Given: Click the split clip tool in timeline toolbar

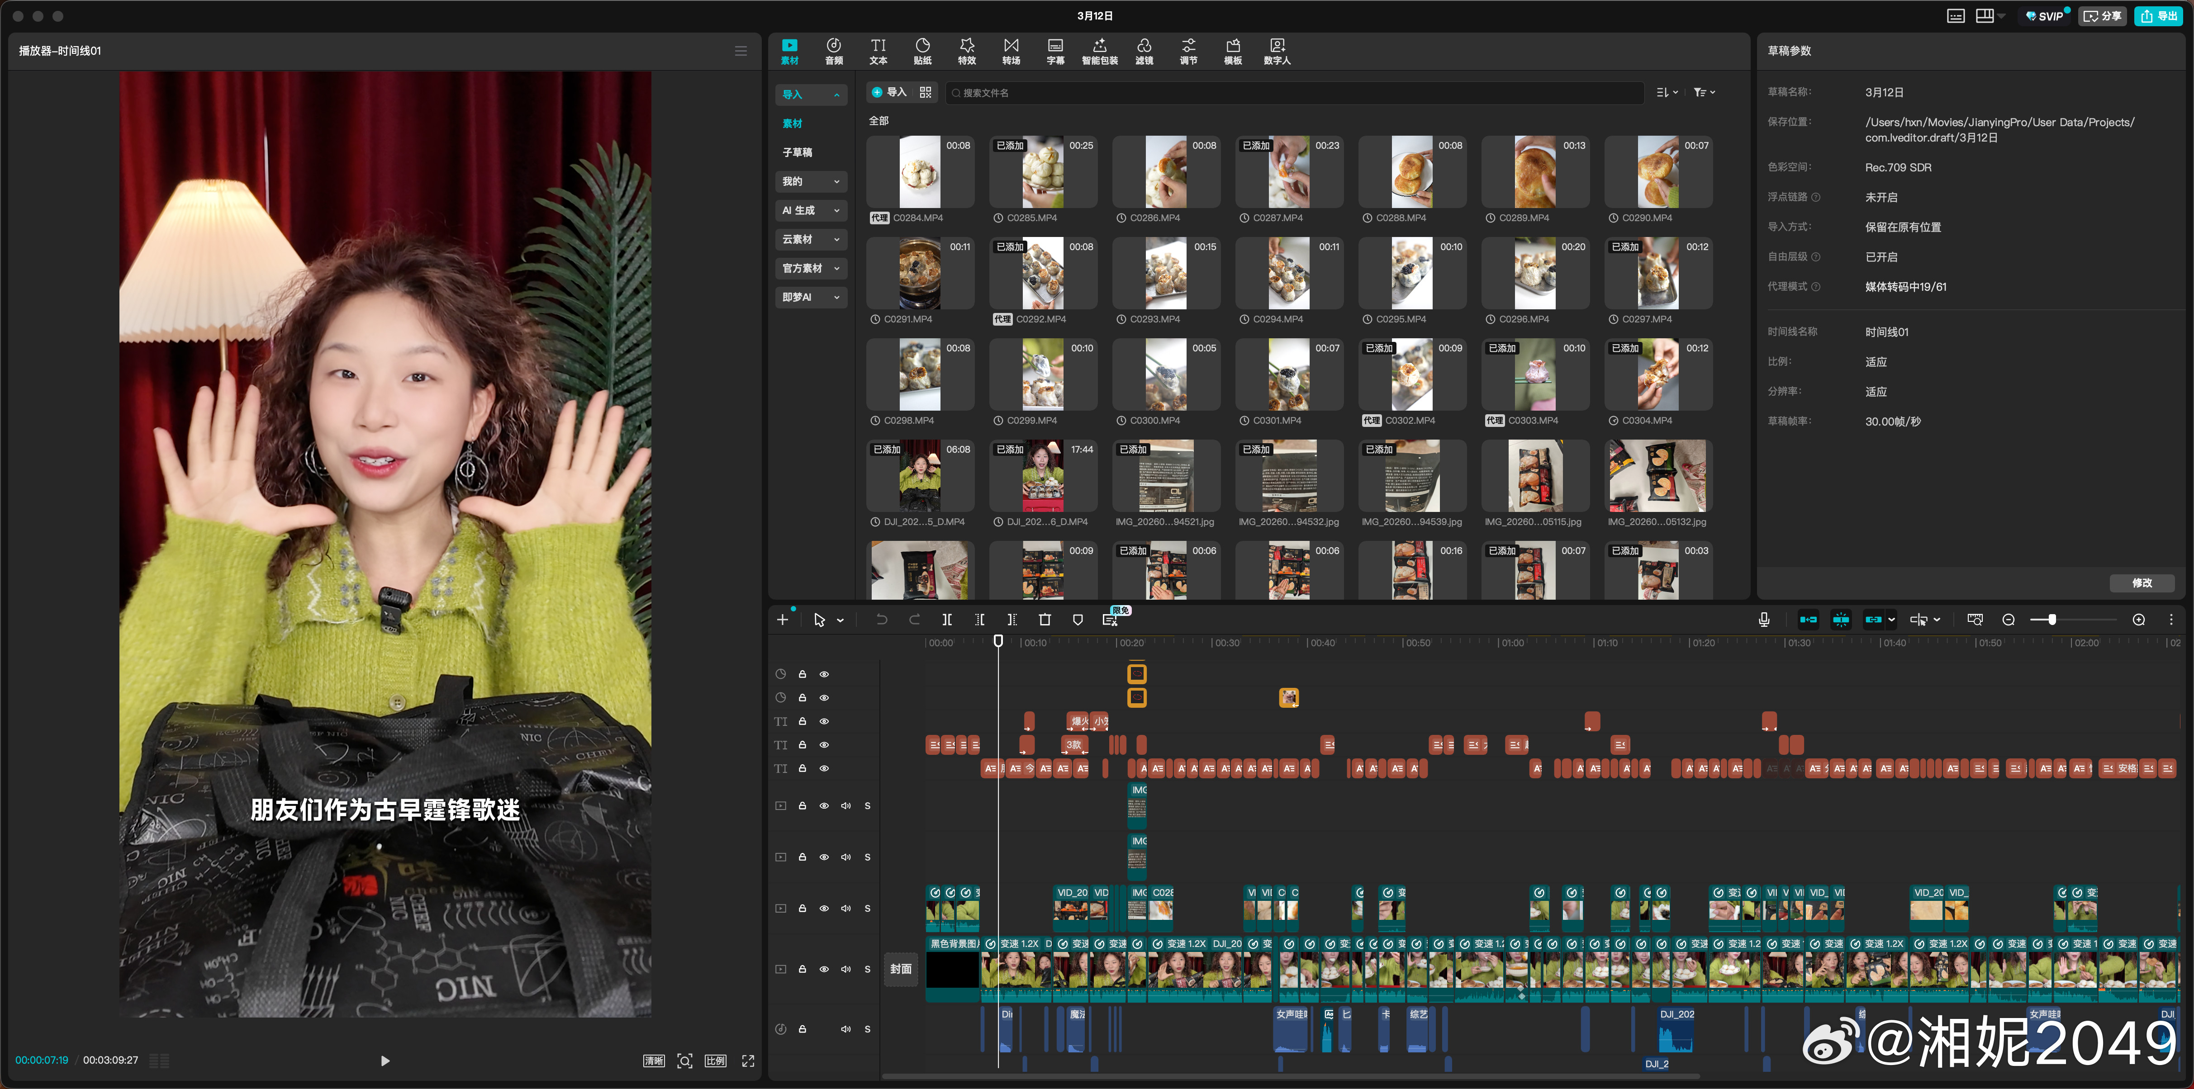Looking at the screenshot, I should pos(946,620).
